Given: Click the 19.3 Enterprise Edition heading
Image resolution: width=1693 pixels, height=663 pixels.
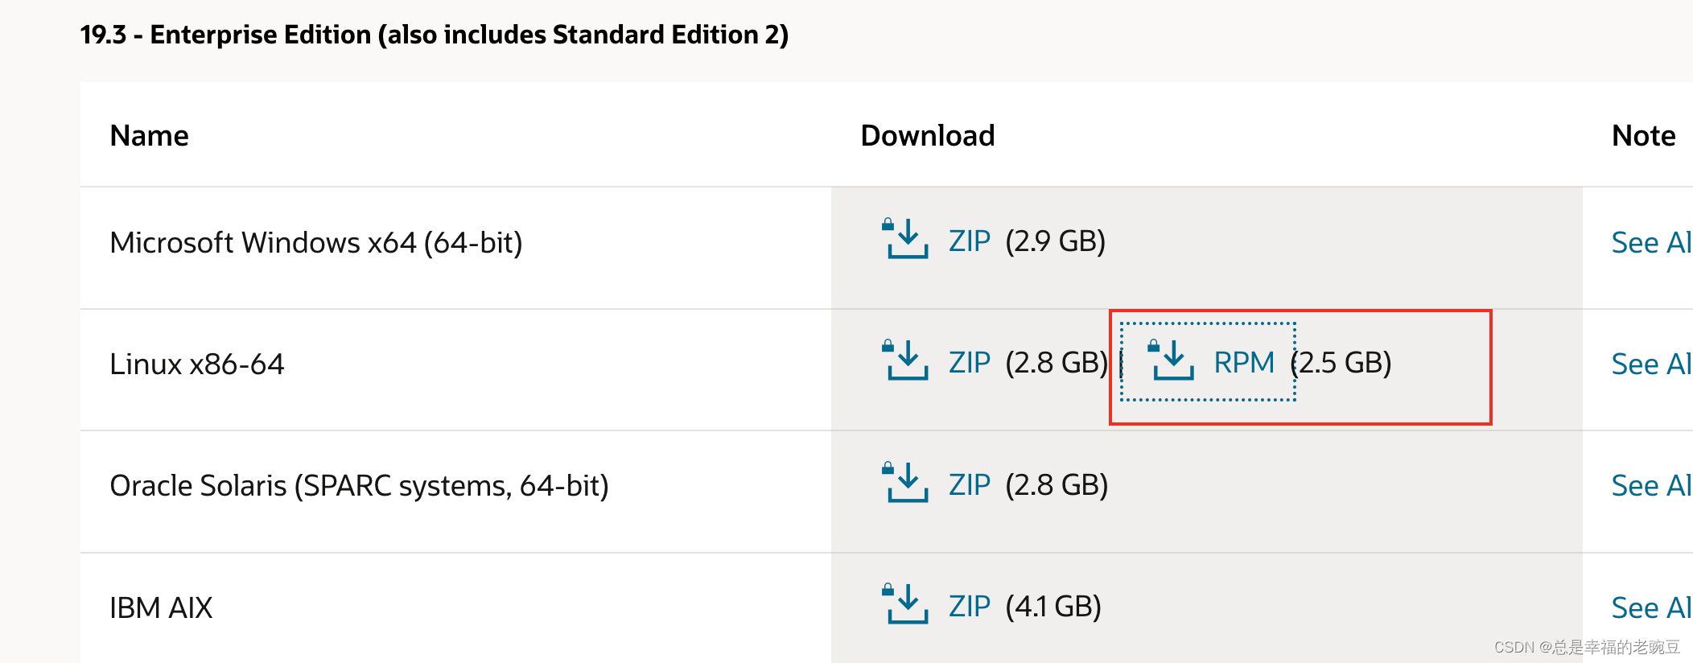Looking at the screenshot, I should (x=435, y=35).
